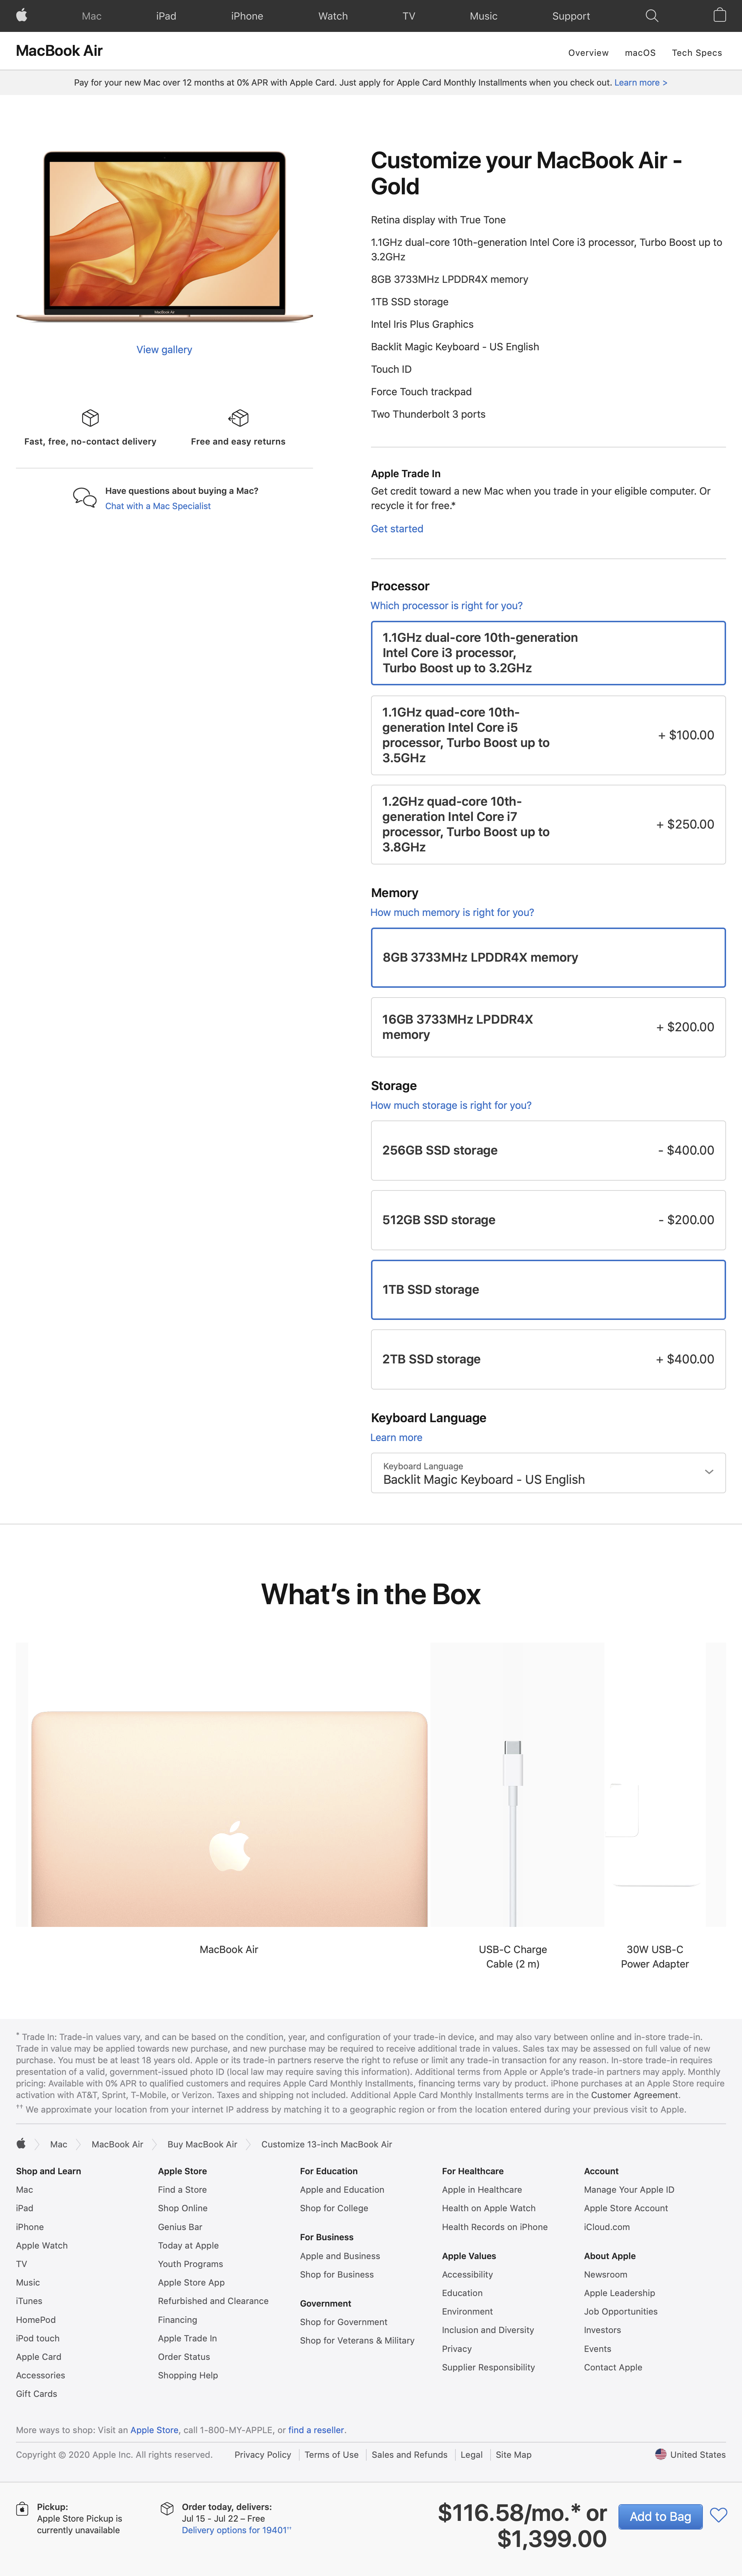Choose the 1.2GHz Core i7 processor option
Image resolution: width=742 pixels, height=2576 pixels.
click(x=547, y=824)
